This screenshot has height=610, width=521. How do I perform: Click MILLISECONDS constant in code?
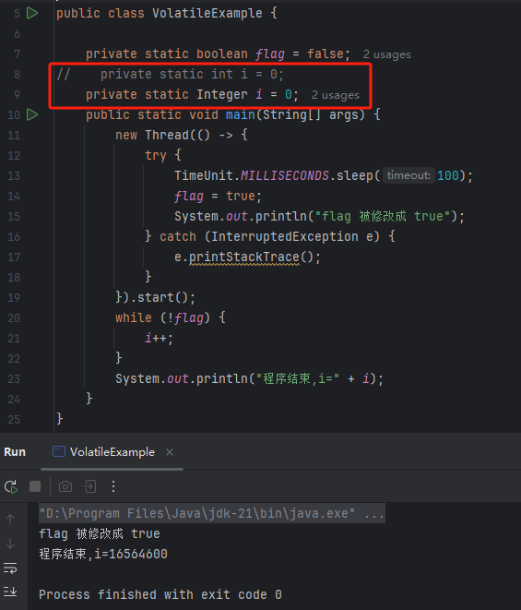coord(285,175)
